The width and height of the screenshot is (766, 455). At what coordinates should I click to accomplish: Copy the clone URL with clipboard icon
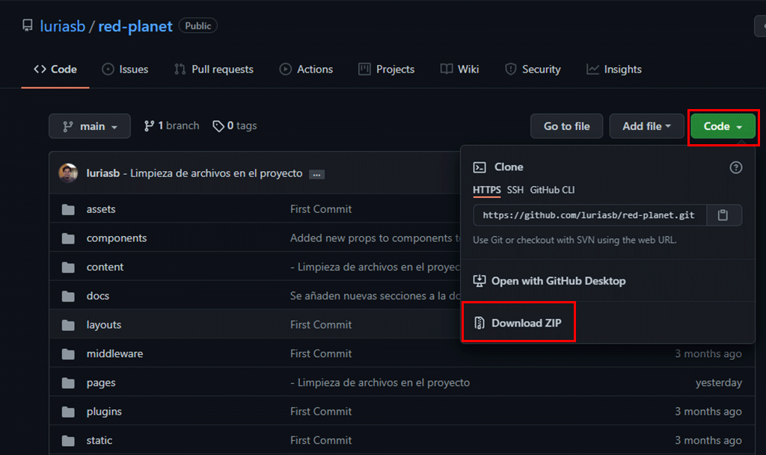click(723, 215)
